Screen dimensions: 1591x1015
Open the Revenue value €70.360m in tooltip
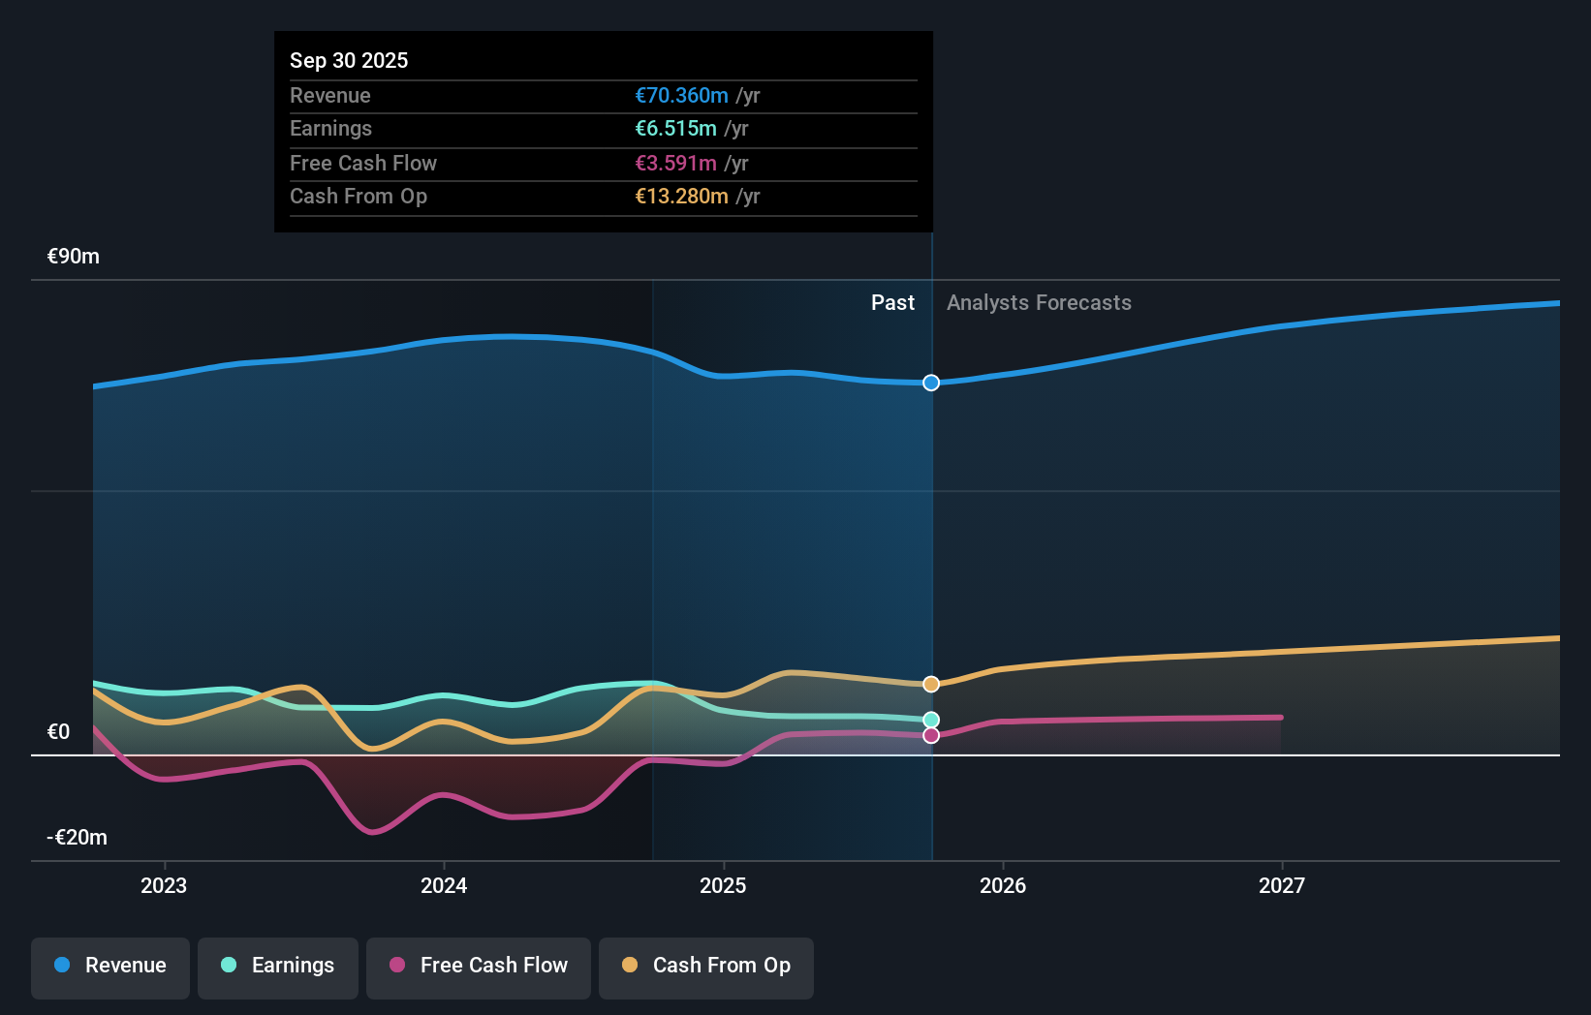[x=680, y=95]
